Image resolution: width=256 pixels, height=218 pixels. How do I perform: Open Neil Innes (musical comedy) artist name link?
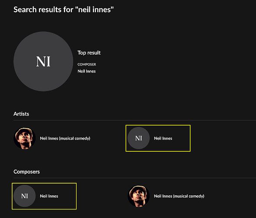click(65, 138)
